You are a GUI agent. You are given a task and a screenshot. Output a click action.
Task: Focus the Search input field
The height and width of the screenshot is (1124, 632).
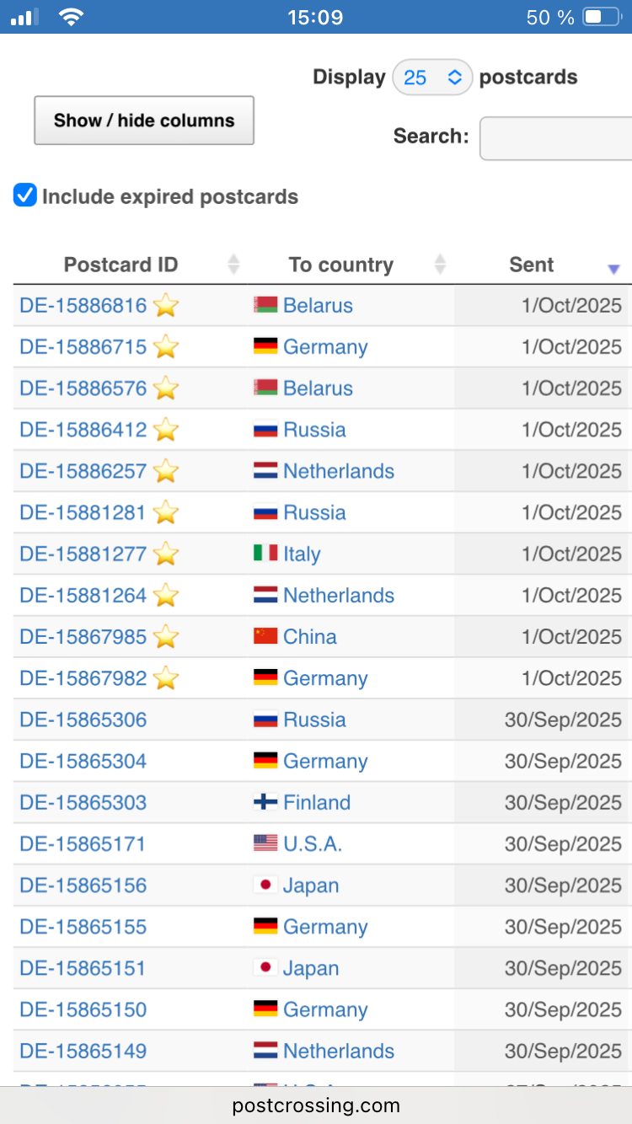point(556,137)
